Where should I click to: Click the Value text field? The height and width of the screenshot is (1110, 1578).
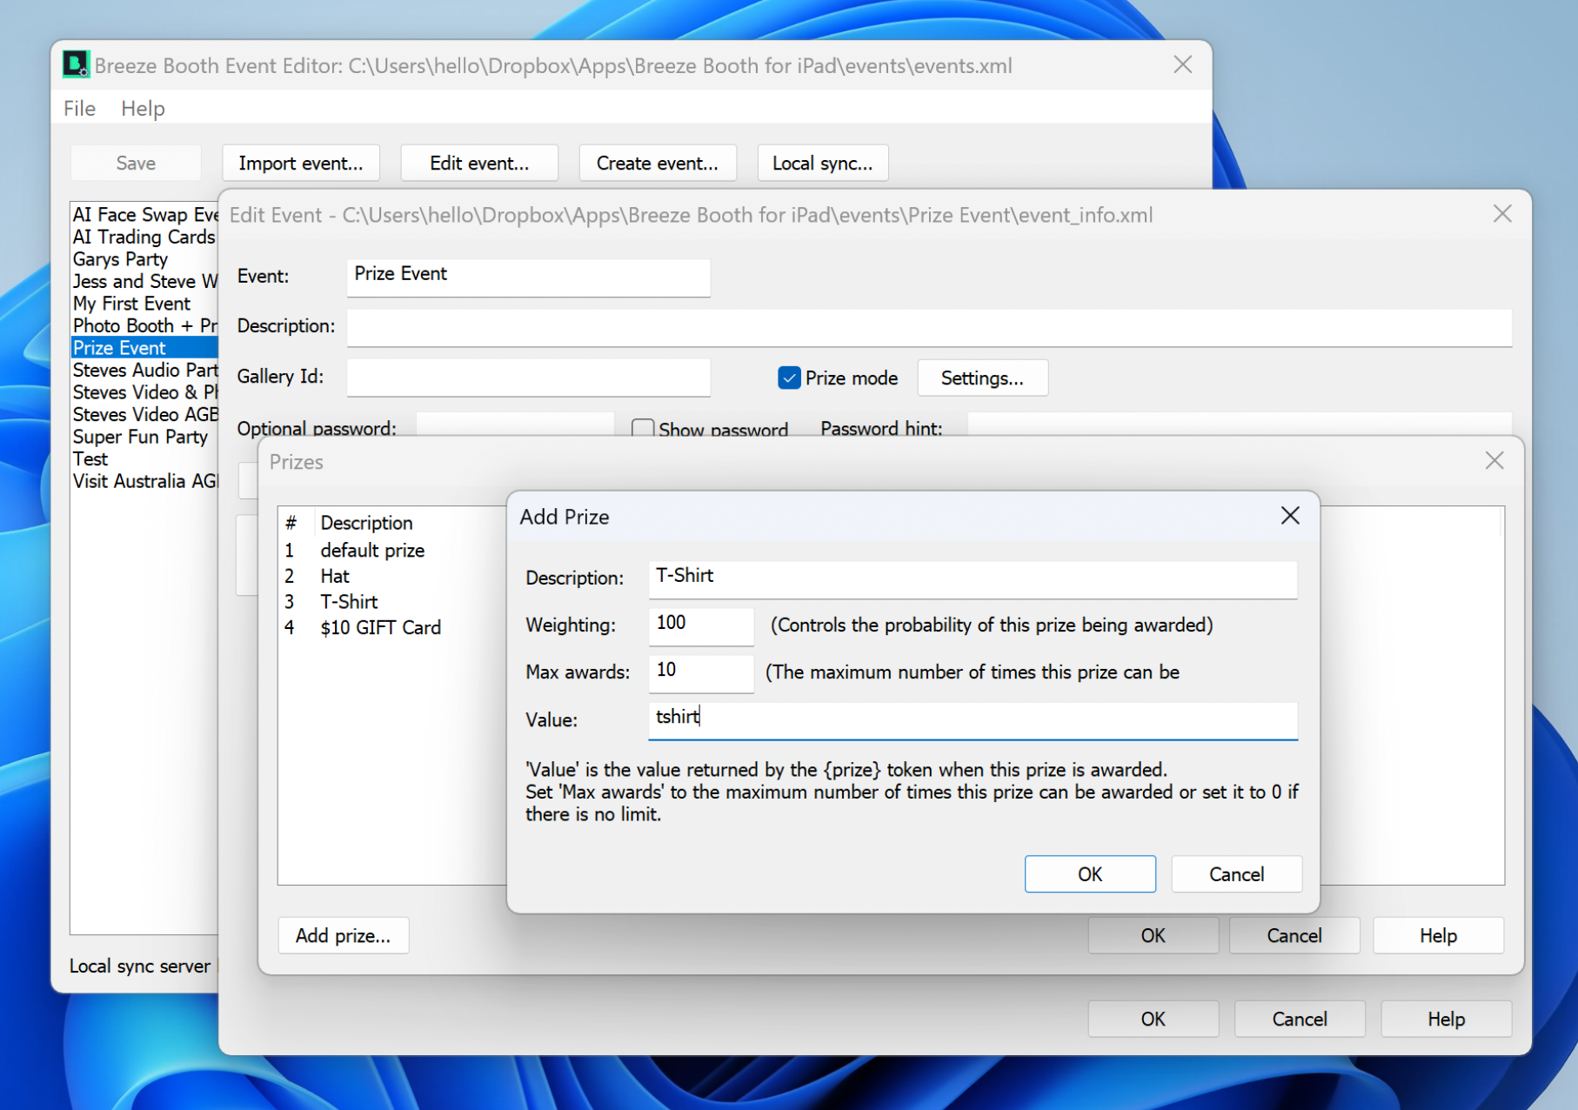click(972, 719)
